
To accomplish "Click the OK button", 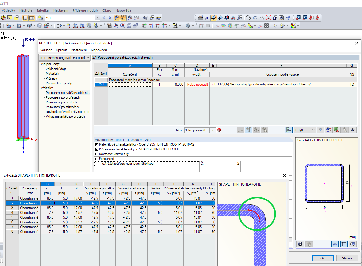I will [x=322, y=258].
